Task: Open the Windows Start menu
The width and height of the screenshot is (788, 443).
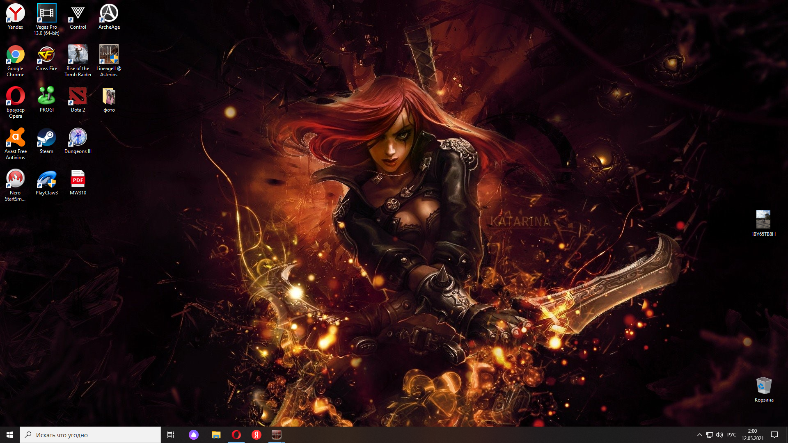Action: [10, 435]
